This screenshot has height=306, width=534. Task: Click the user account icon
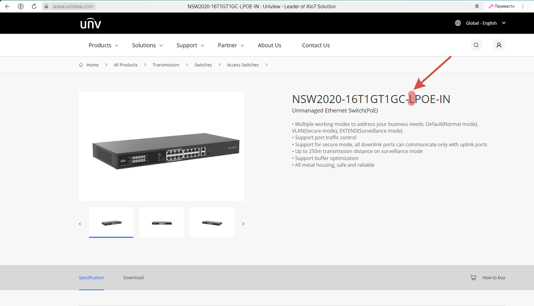click(499, 45)
